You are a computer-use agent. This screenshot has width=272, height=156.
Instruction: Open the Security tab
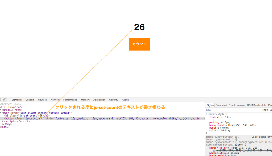(114, 100)
